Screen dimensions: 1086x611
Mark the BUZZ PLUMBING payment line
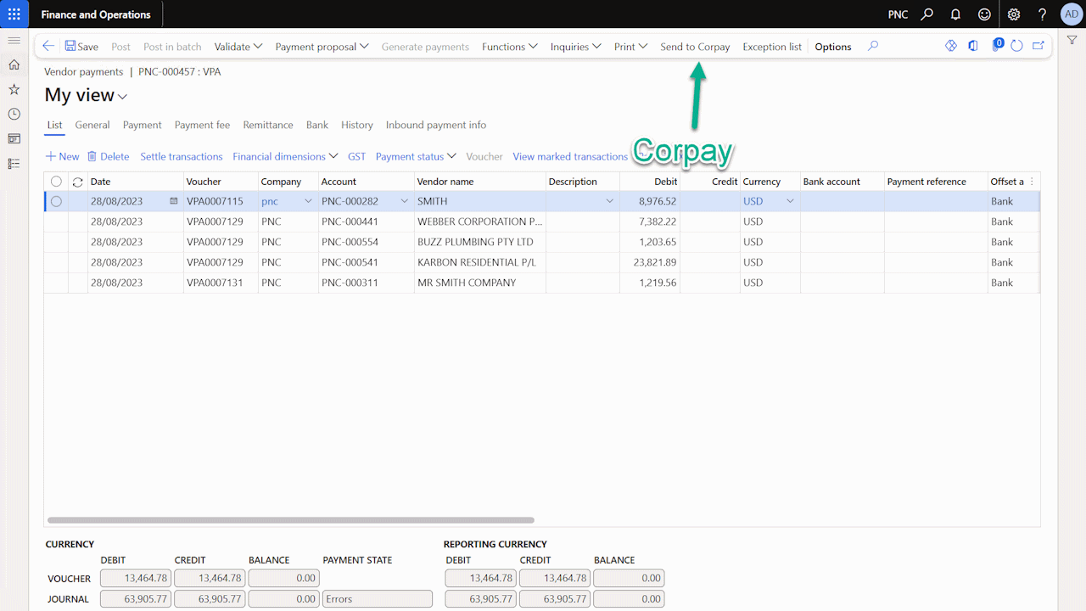pyautogui.click(x=55, y=242)
